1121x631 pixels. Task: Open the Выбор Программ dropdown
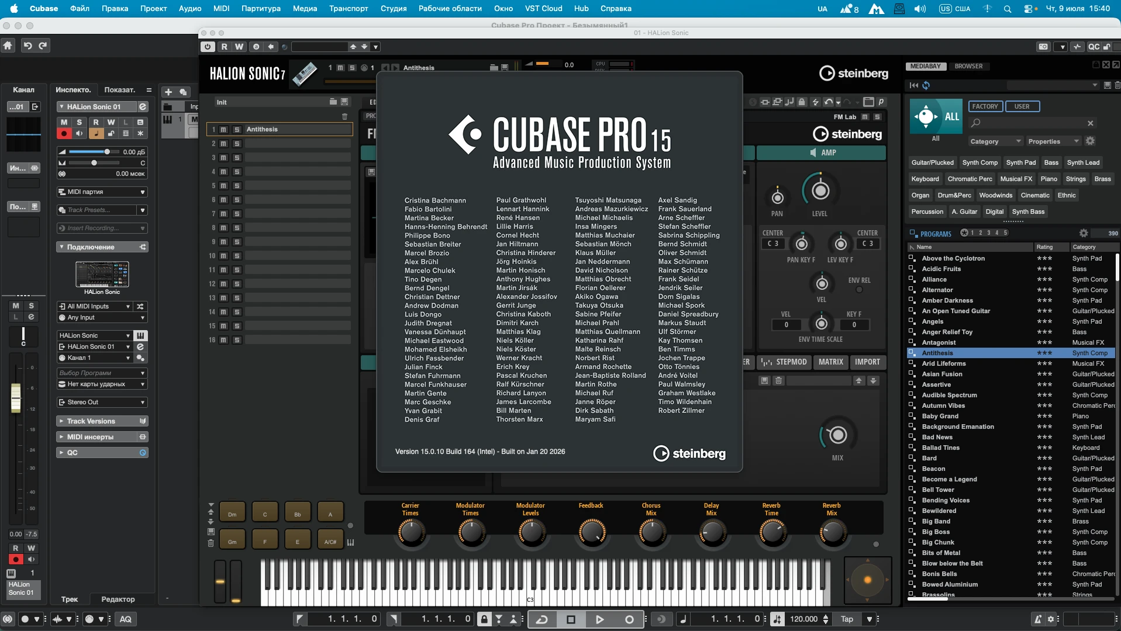(102, 373)
